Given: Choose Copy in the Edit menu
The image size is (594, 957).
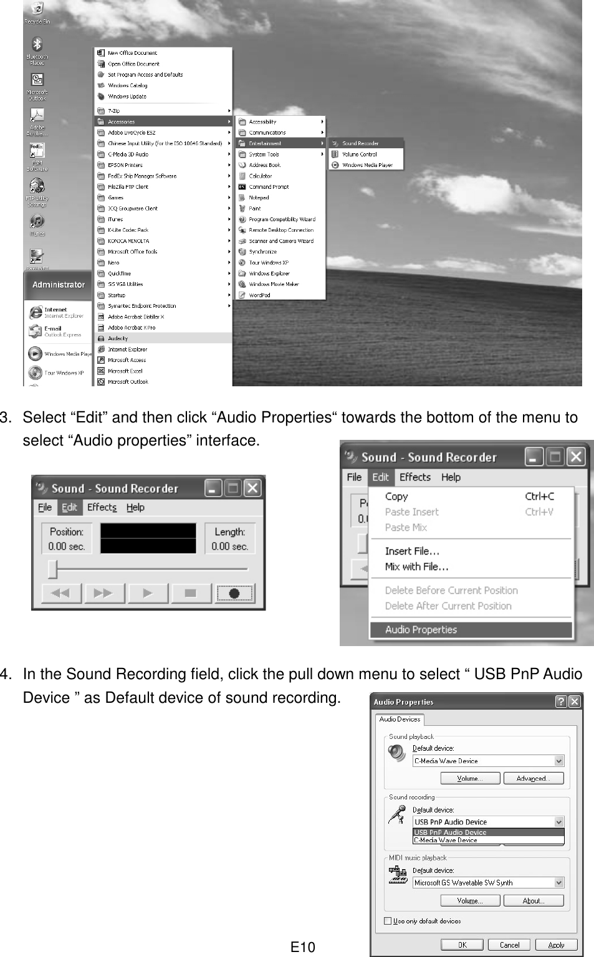Looking at the screenshot, I should coord(471,497).
